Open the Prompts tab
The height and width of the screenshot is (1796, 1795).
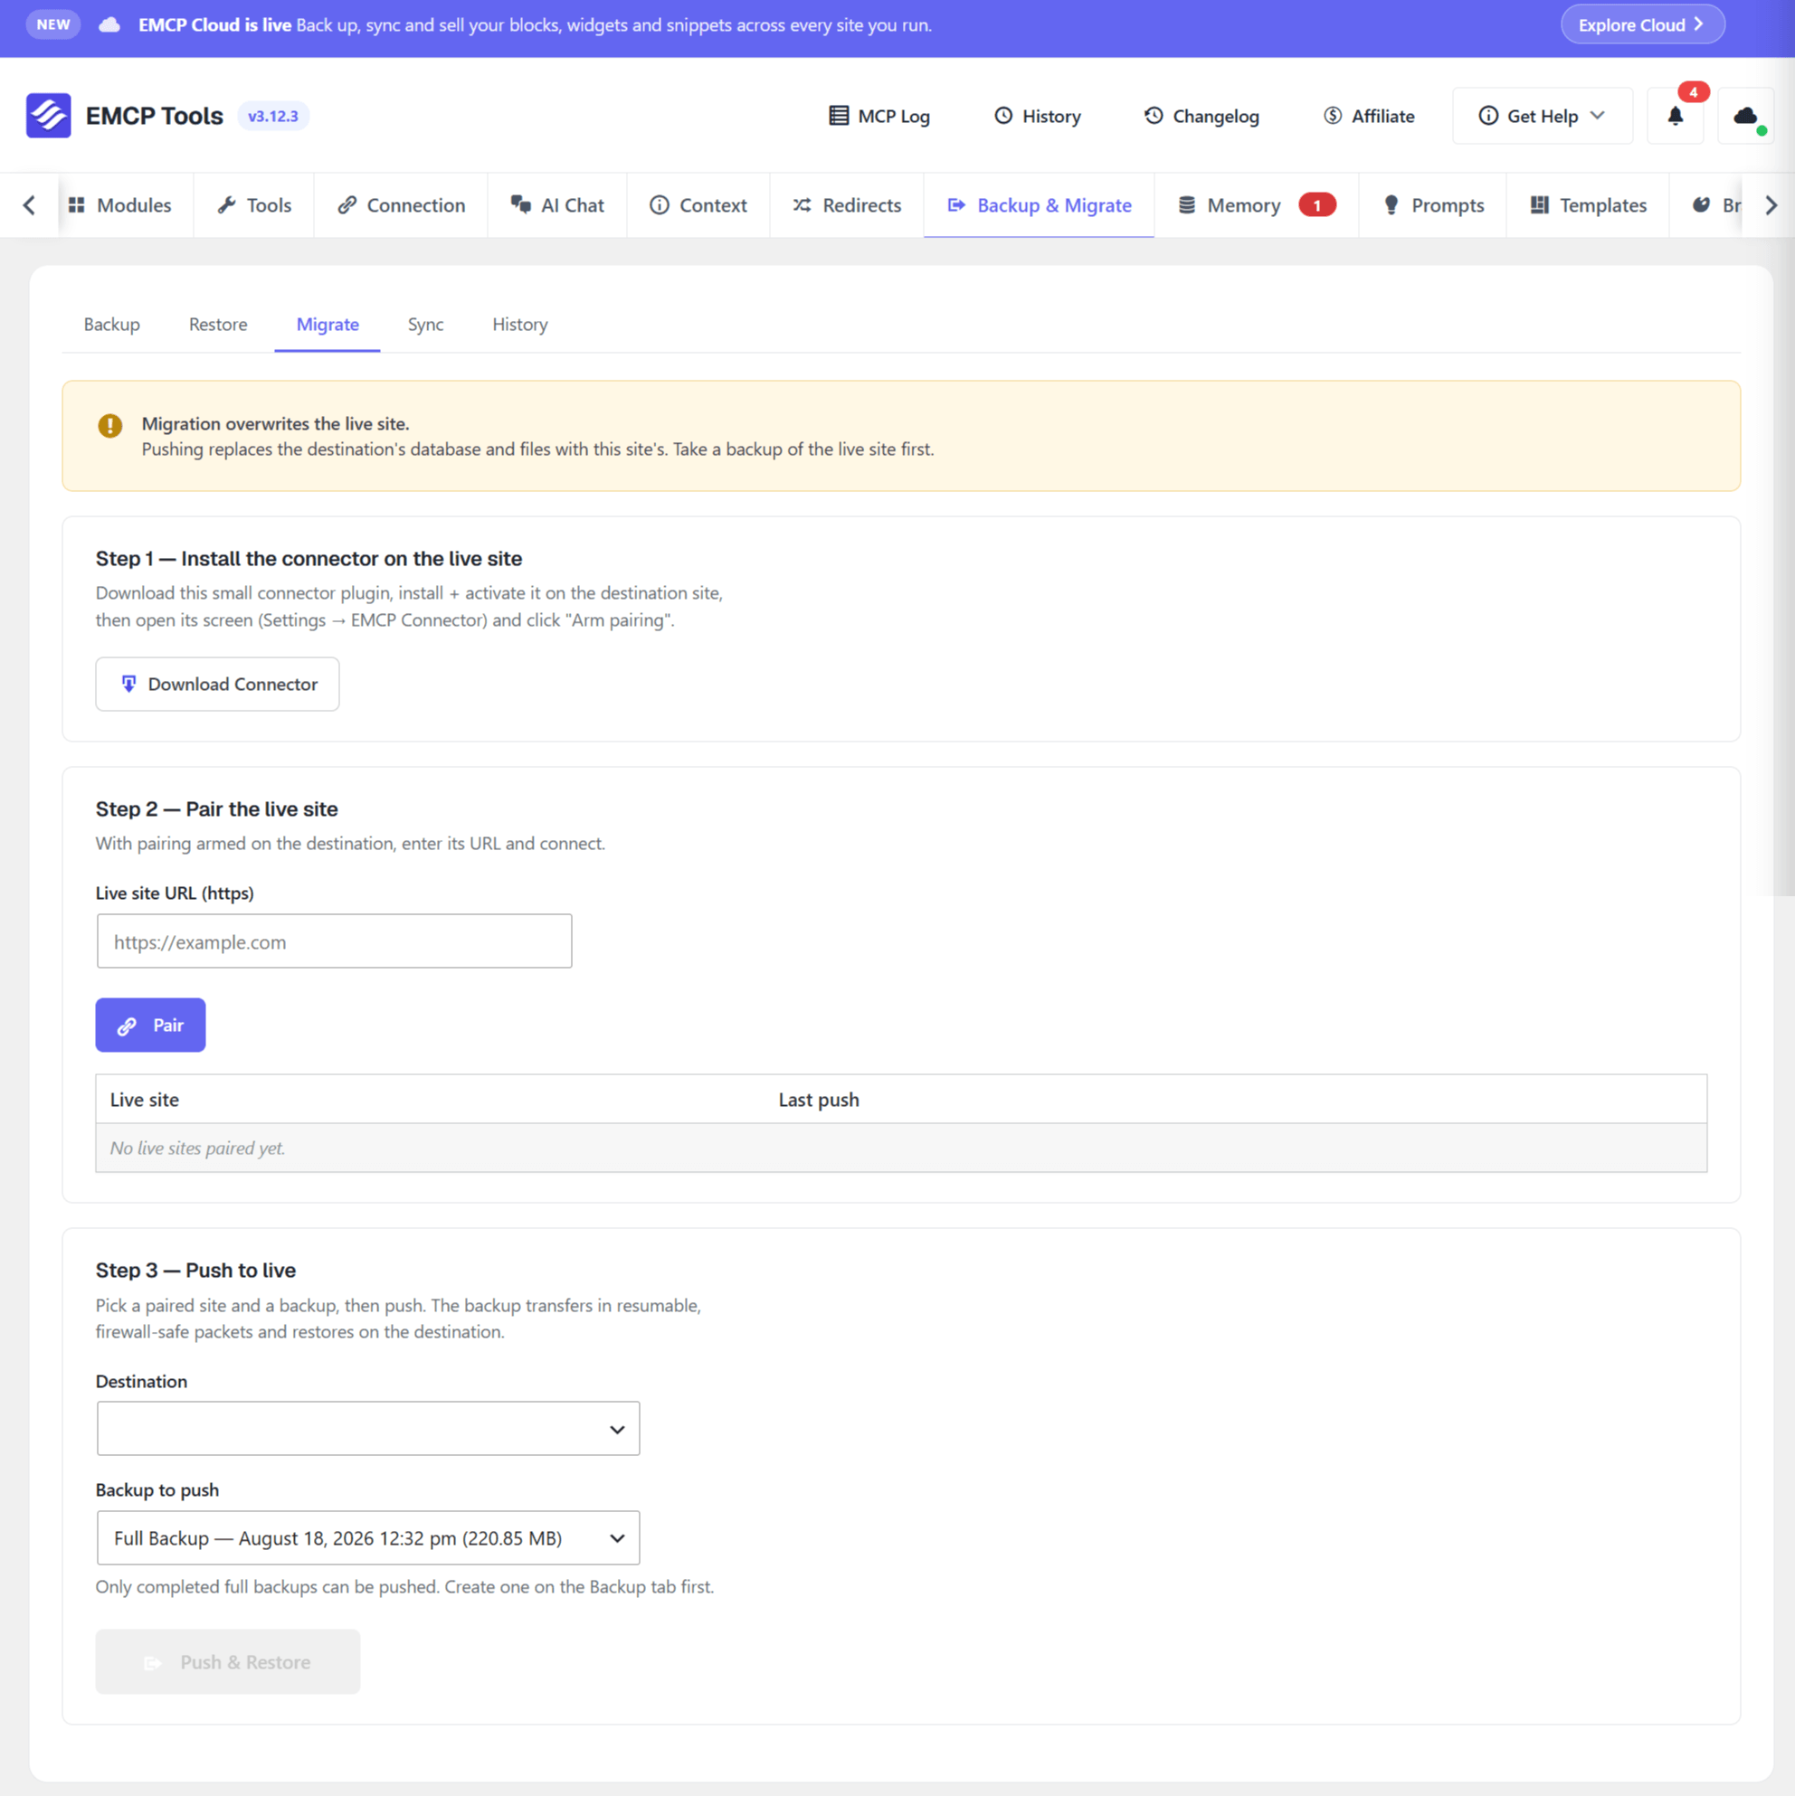coord(1433,204)
